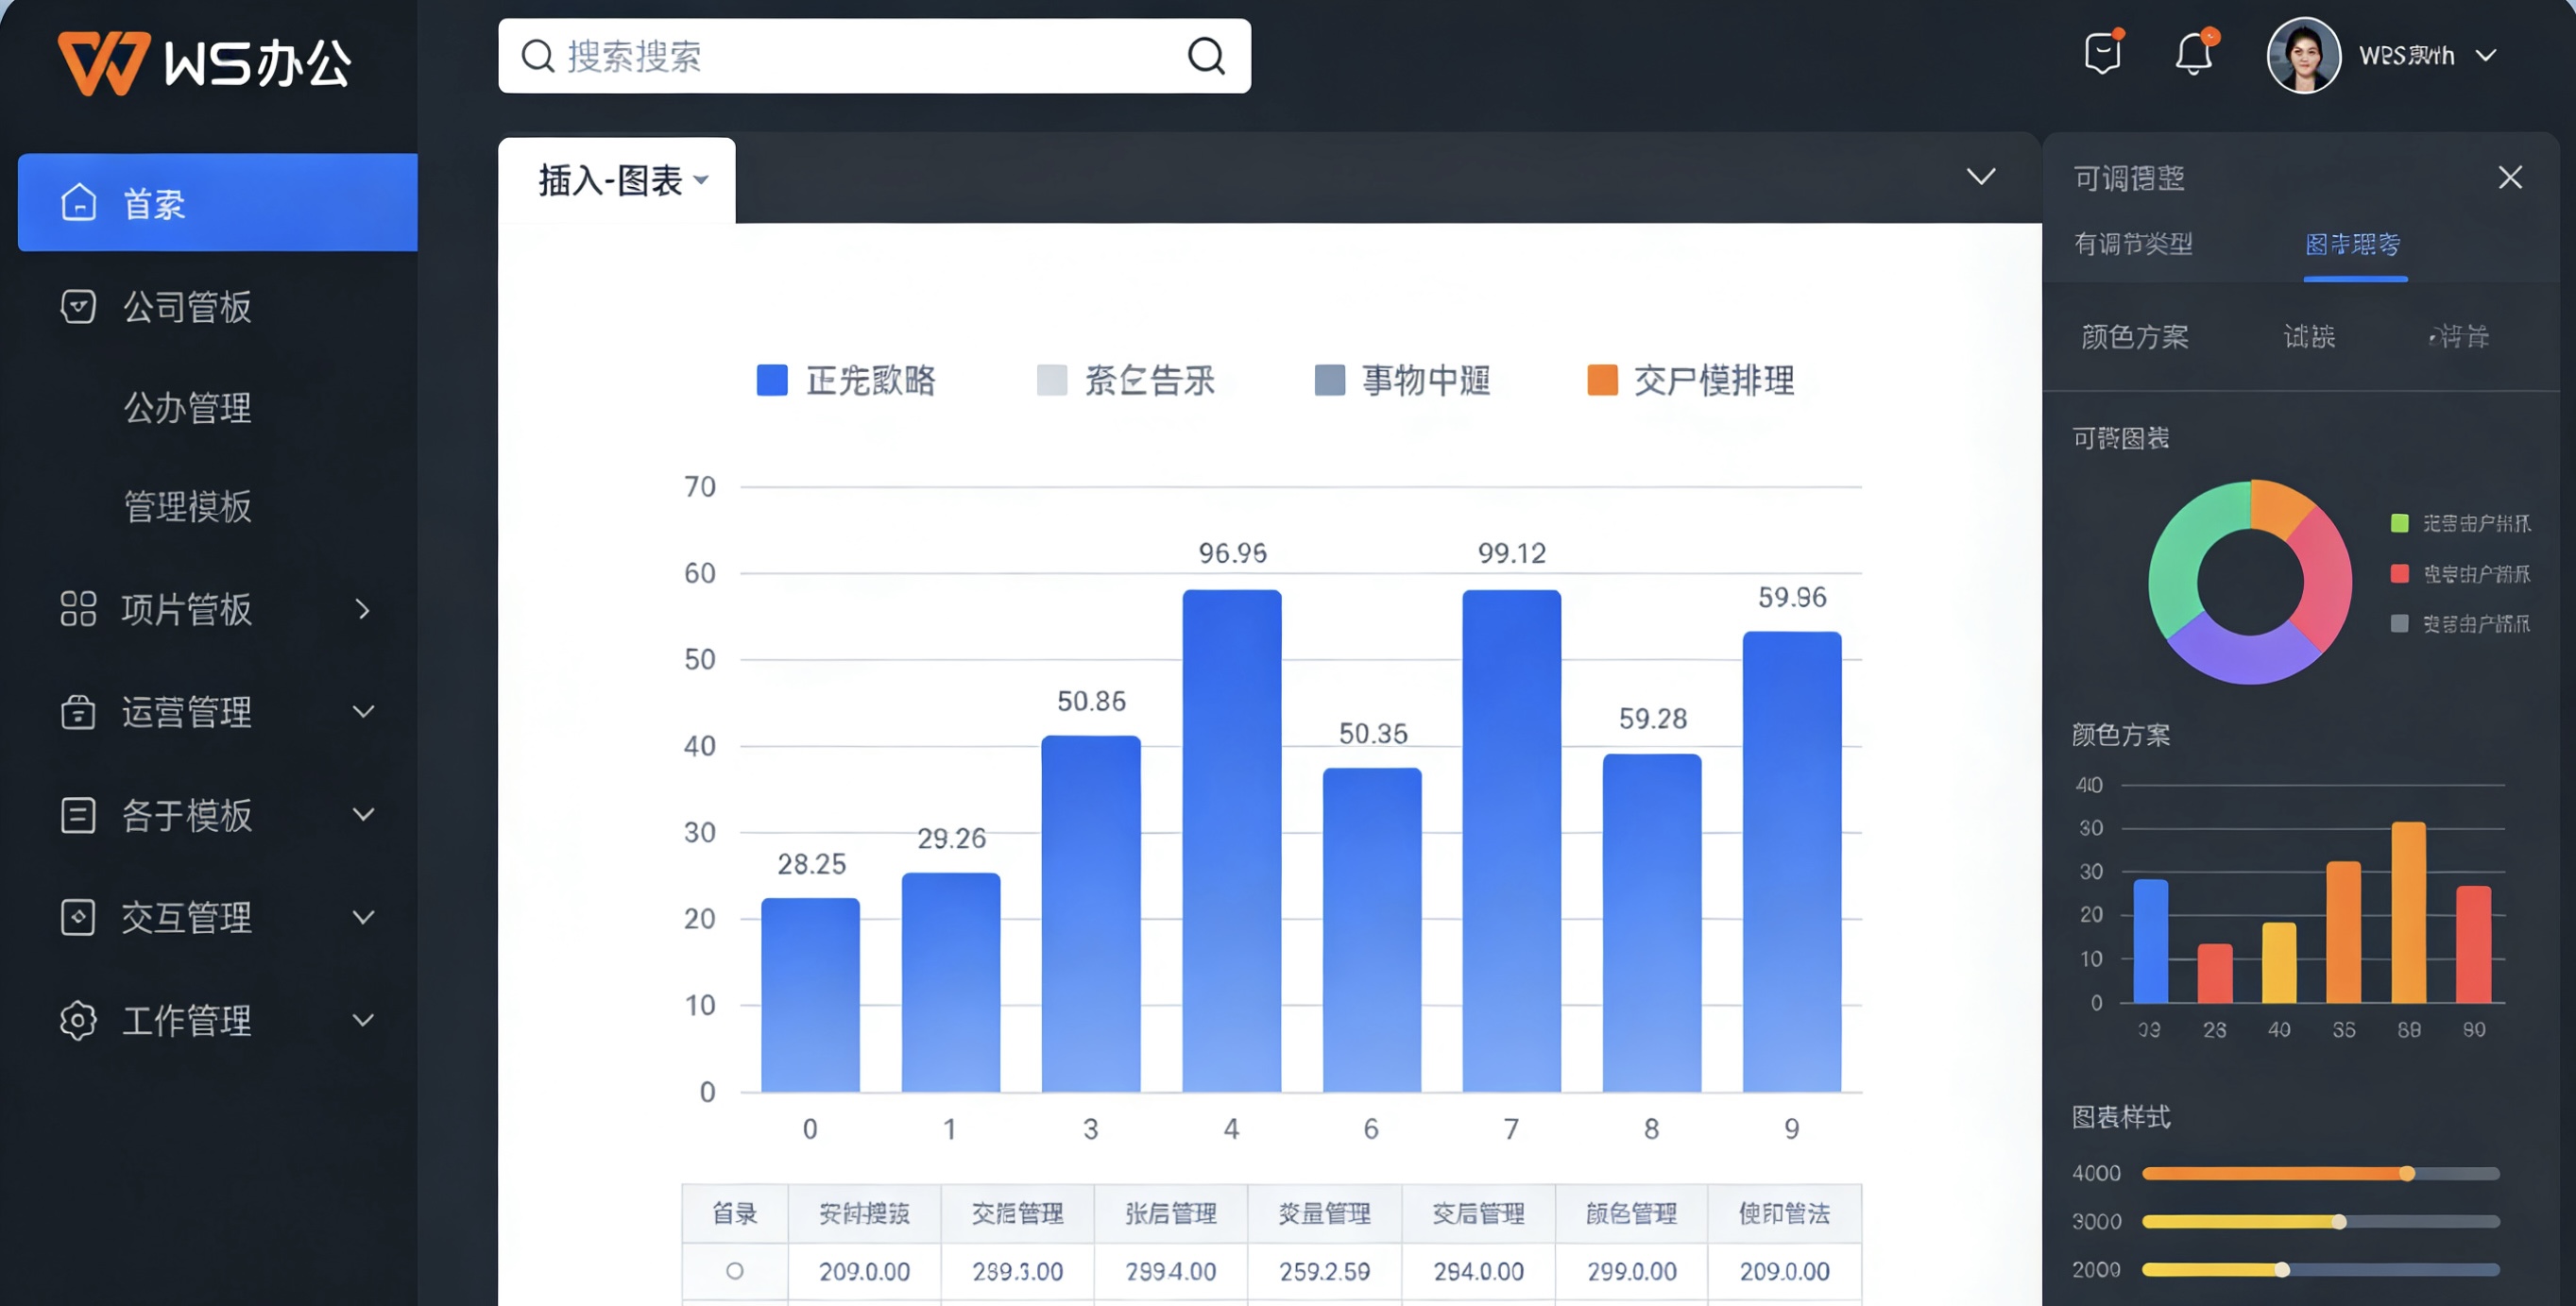The height and width of the screenshot is (1306, 2576).
Task: Switch to the 图表参考 tab
Action: (2355, 245)
